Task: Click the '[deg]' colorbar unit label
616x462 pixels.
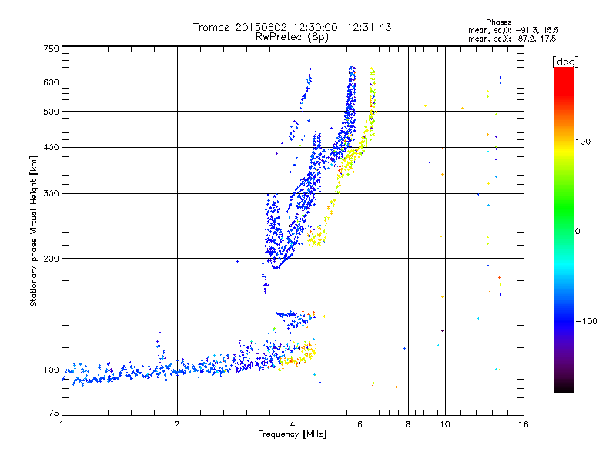Action: (x=565, y=62)
